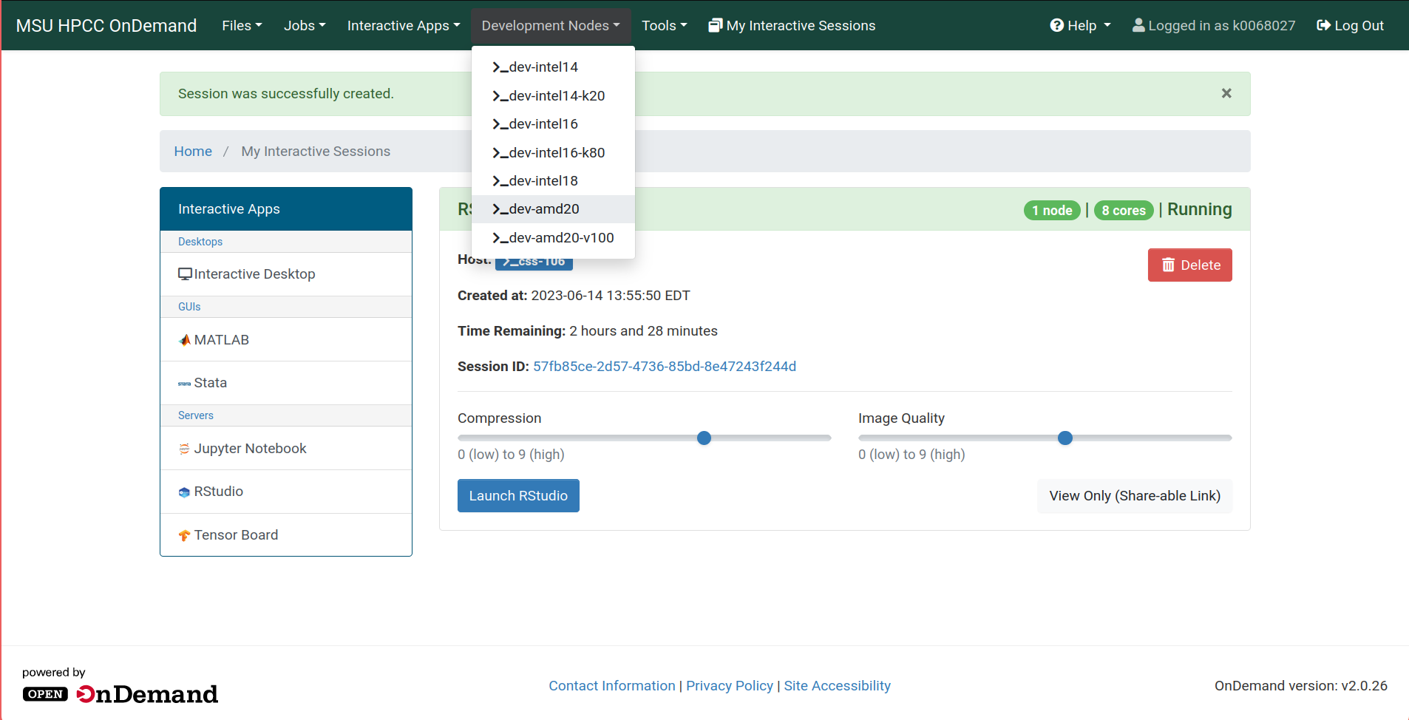Viewport: 1409px width, 720px height.
Task: Click the 1 node badge
Action: tap(1052, 211)
